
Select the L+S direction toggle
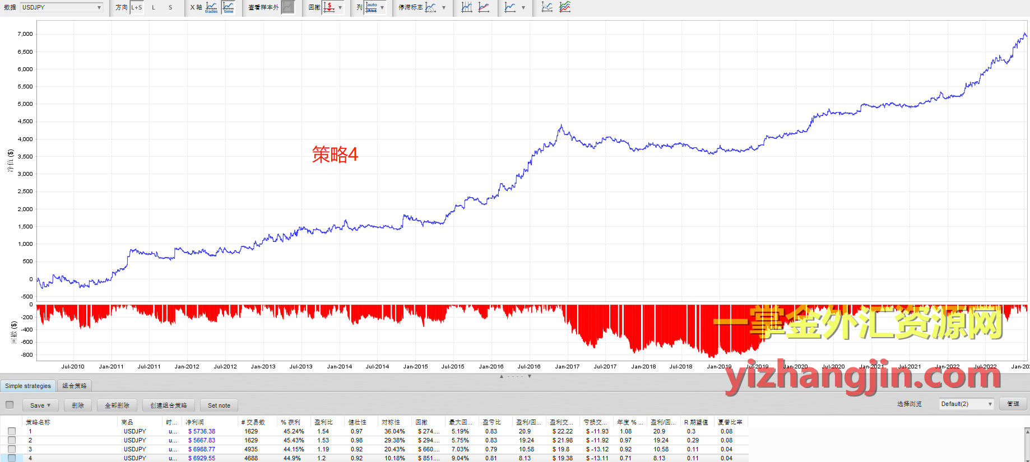pos(137,7)
